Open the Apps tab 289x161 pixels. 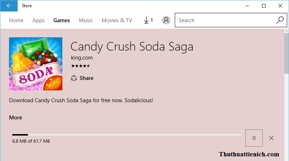coord(38,20)
